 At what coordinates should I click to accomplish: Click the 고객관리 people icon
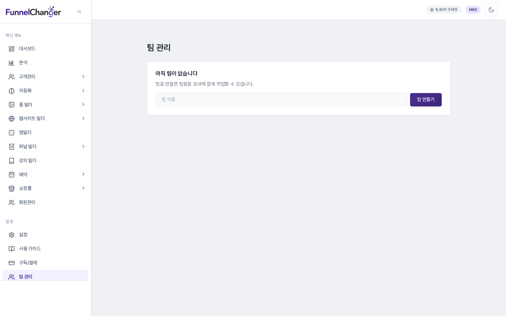point(12,77)
